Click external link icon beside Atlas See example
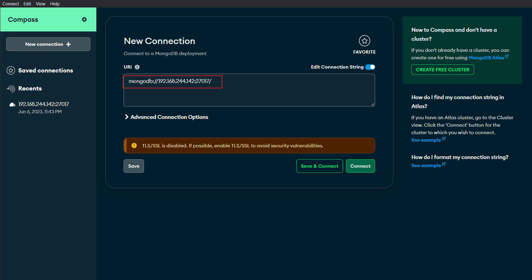 (444, 139)
